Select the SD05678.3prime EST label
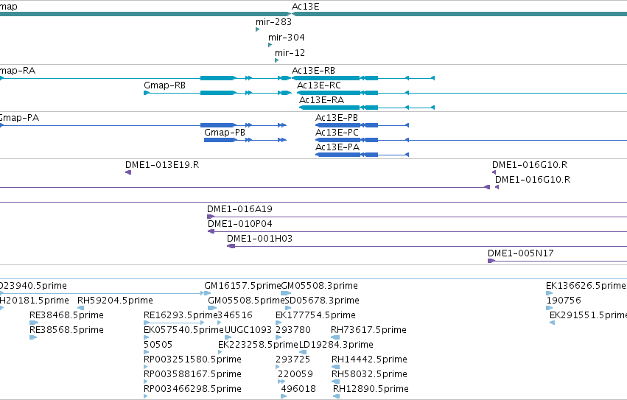This screenshot has width=627, height=400. pyautogui.click(x=322, y=301)
